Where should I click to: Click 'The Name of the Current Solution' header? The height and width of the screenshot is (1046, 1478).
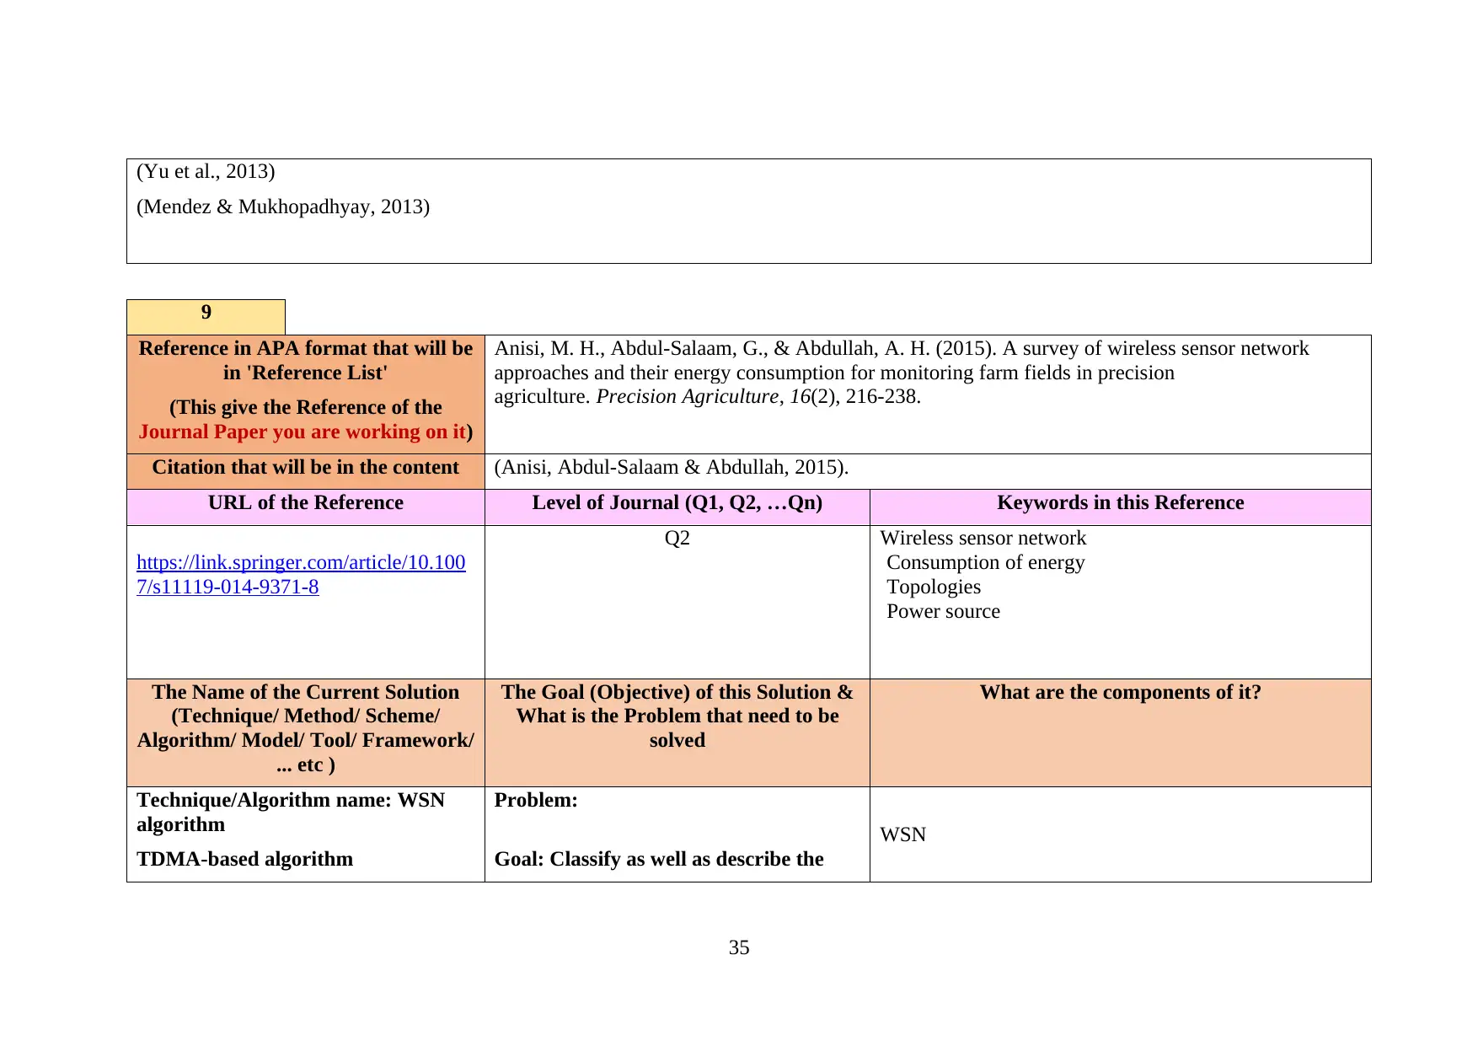click(x=306, y=732)
